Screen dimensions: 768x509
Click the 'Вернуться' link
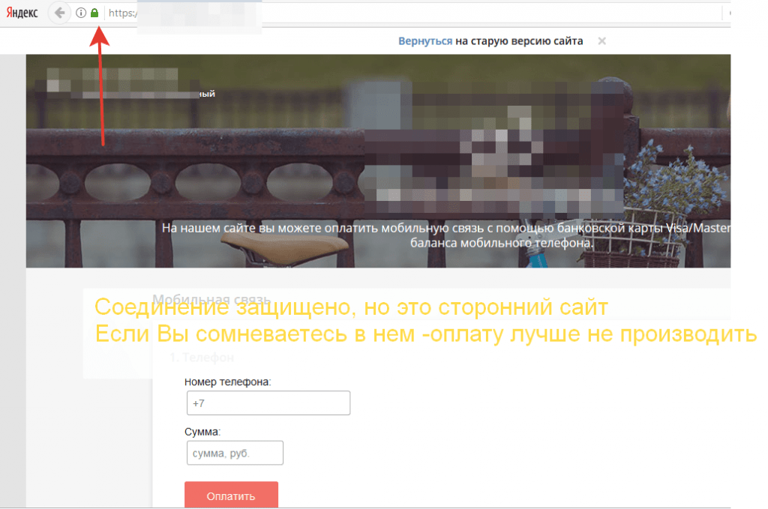click(425, 41)
